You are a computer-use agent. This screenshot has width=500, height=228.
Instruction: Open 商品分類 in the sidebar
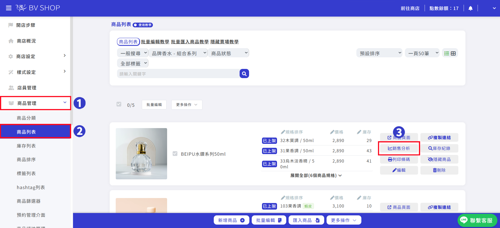[26, 118]
